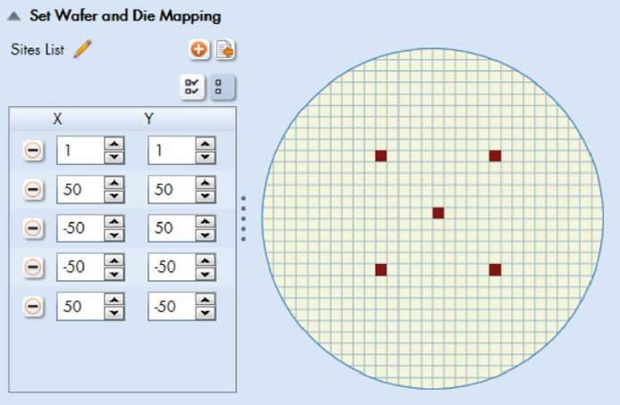This screenshot has width=620, height=405.
Task: Select the lower-left red die on wafer map
Action: 381,270
